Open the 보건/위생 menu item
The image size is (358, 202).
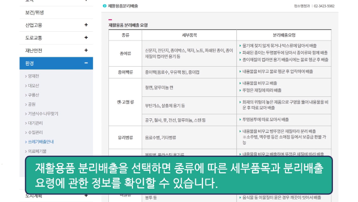click(x=34, y=13)
